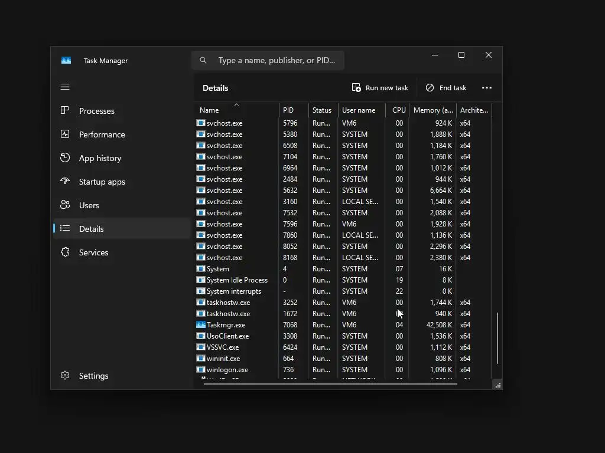The width and height of the screenshot is (605, 453).
Task: Click the search field for name or PID
Action: tap(268, 60)
